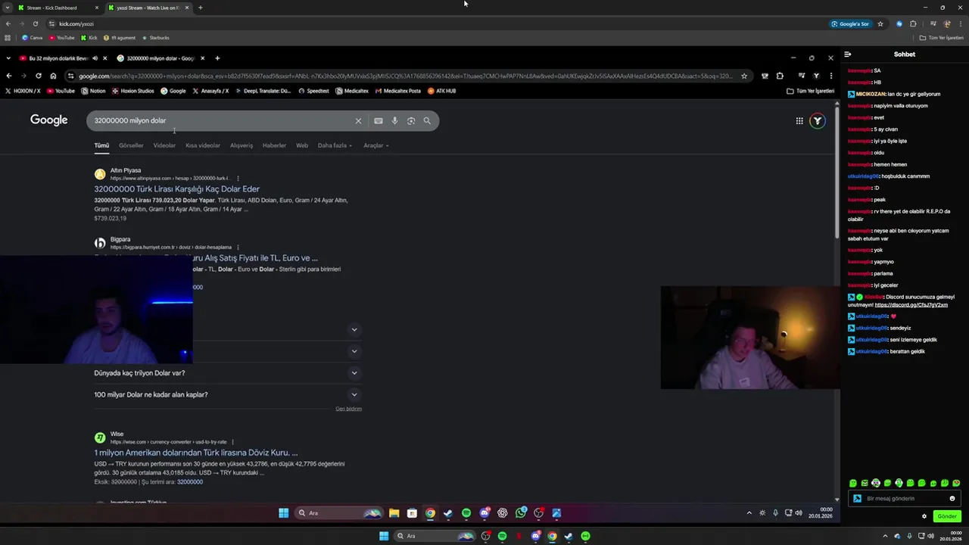This screenshot has height=545, width=969.
Task: Start Google voice search with the microphone
Action: [x=394, y=121]
